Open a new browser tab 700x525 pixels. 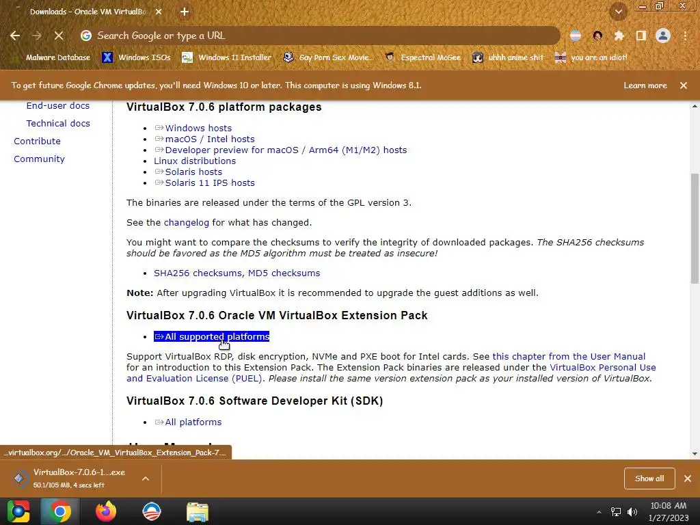[x=185, y=12]
